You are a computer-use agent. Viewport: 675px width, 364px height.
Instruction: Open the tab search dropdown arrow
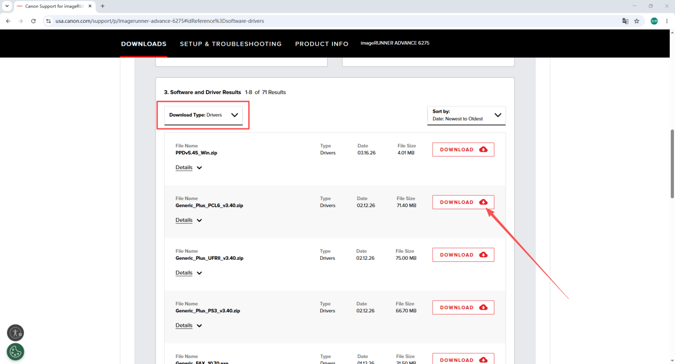7,6
